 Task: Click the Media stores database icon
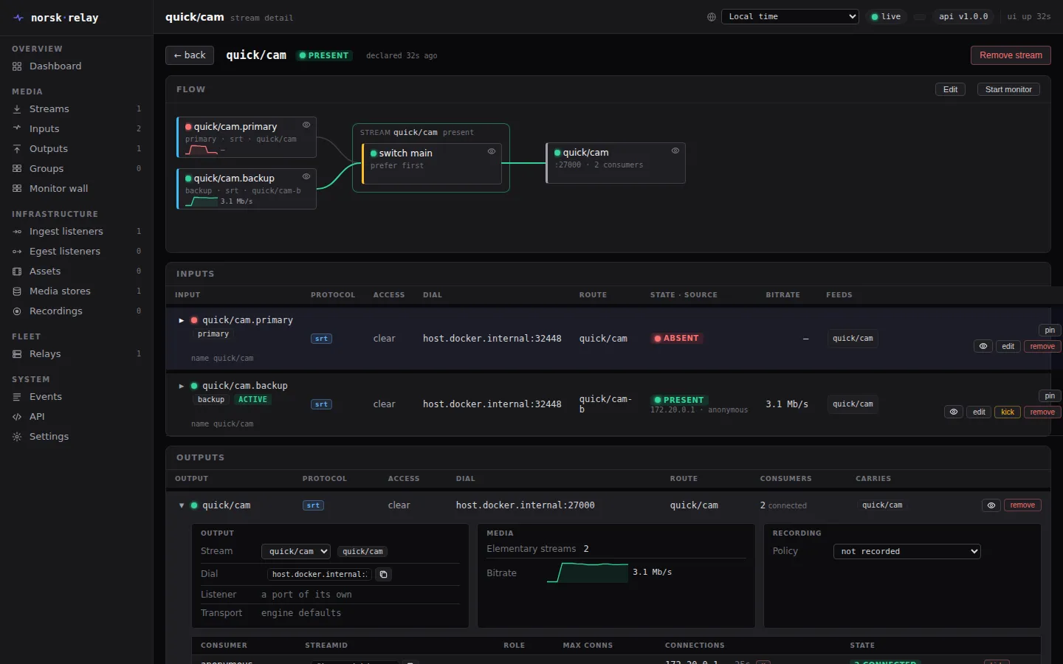(17, 291)
